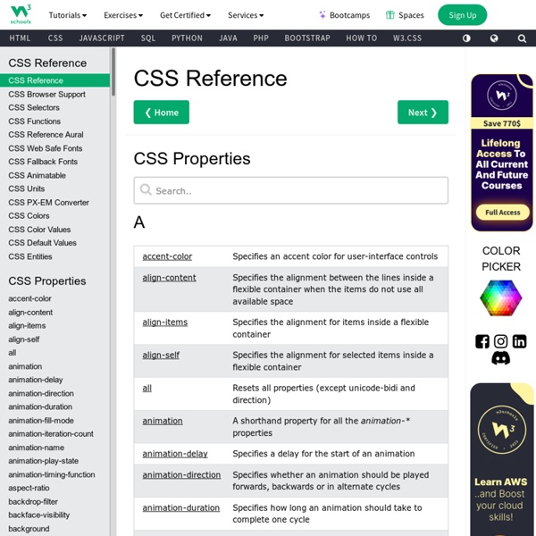Open the accent-color property link
This screenshot has height=536, width=536.
167,256
